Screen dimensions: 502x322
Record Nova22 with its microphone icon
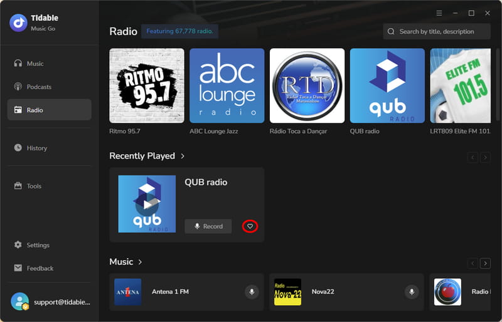pos(412,292)
